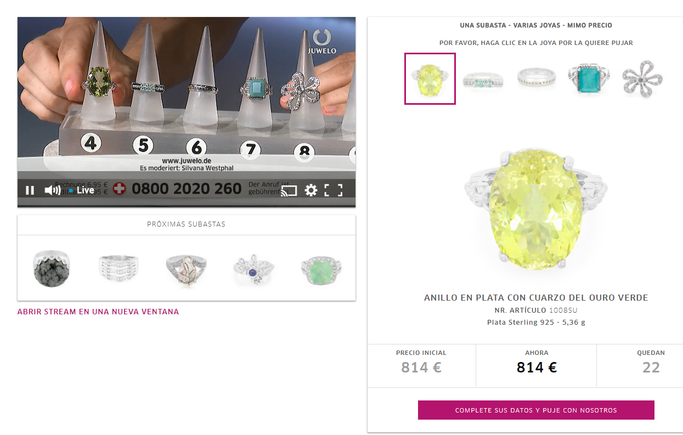Select the yellow-green quartz ring thumbnail
683x435 pixels.
[x=430, y=78]
